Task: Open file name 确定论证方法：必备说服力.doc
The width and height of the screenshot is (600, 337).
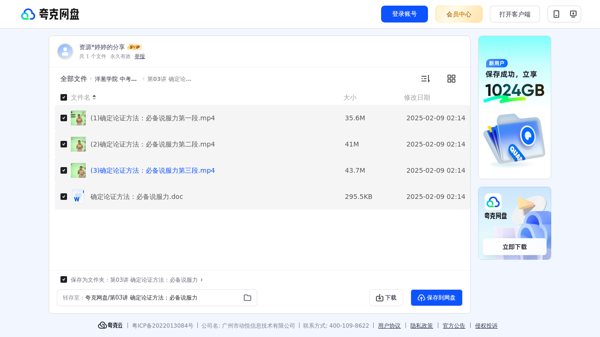Action: click(x=137, y=197)
